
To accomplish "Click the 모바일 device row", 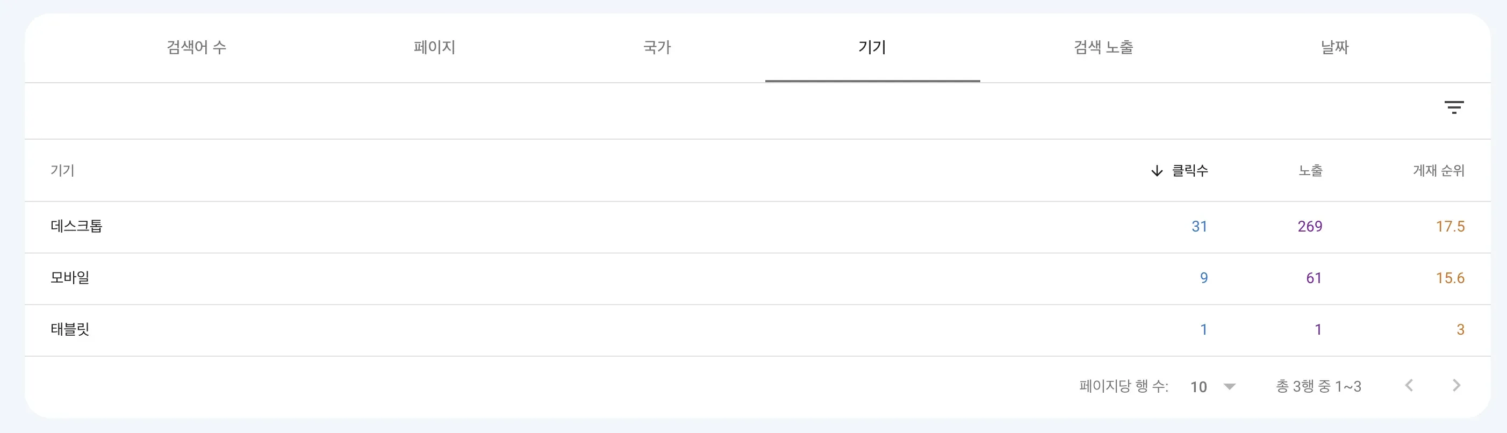I will click(x=70, y=278).
